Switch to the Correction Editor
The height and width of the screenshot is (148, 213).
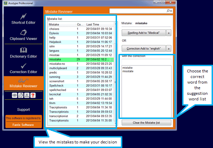pyautogui.click(x=24, y=68)
